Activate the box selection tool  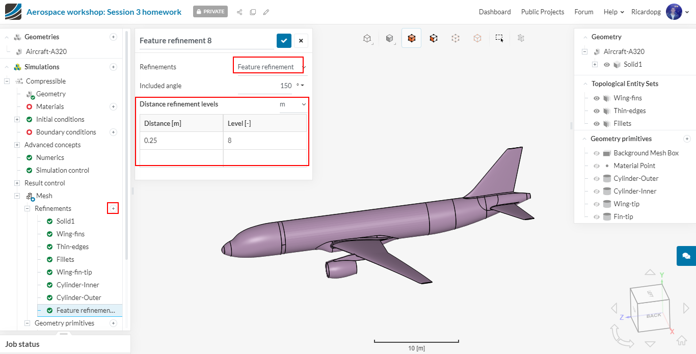coord(499,38)
